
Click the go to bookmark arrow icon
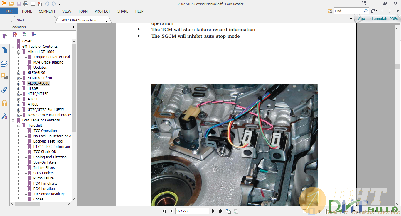tap(33, 35)
